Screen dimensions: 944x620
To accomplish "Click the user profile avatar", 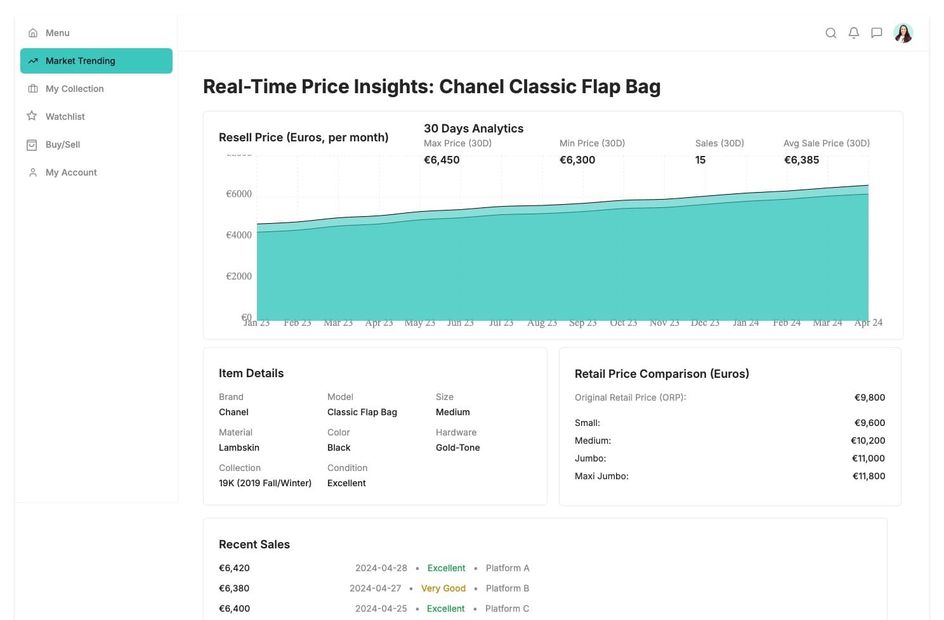I will click(903, 33).
